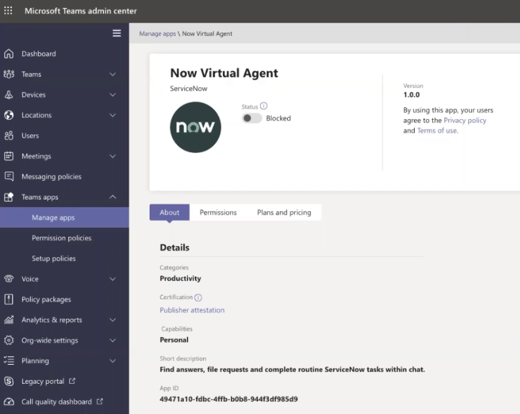Image resolution: width=520 pixels, height=414 pixels.
Task: Collapse the Teams apps chevron
Action: tap(113, 197)
